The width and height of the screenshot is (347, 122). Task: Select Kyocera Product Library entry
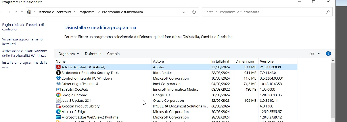[x=80, y=106]
